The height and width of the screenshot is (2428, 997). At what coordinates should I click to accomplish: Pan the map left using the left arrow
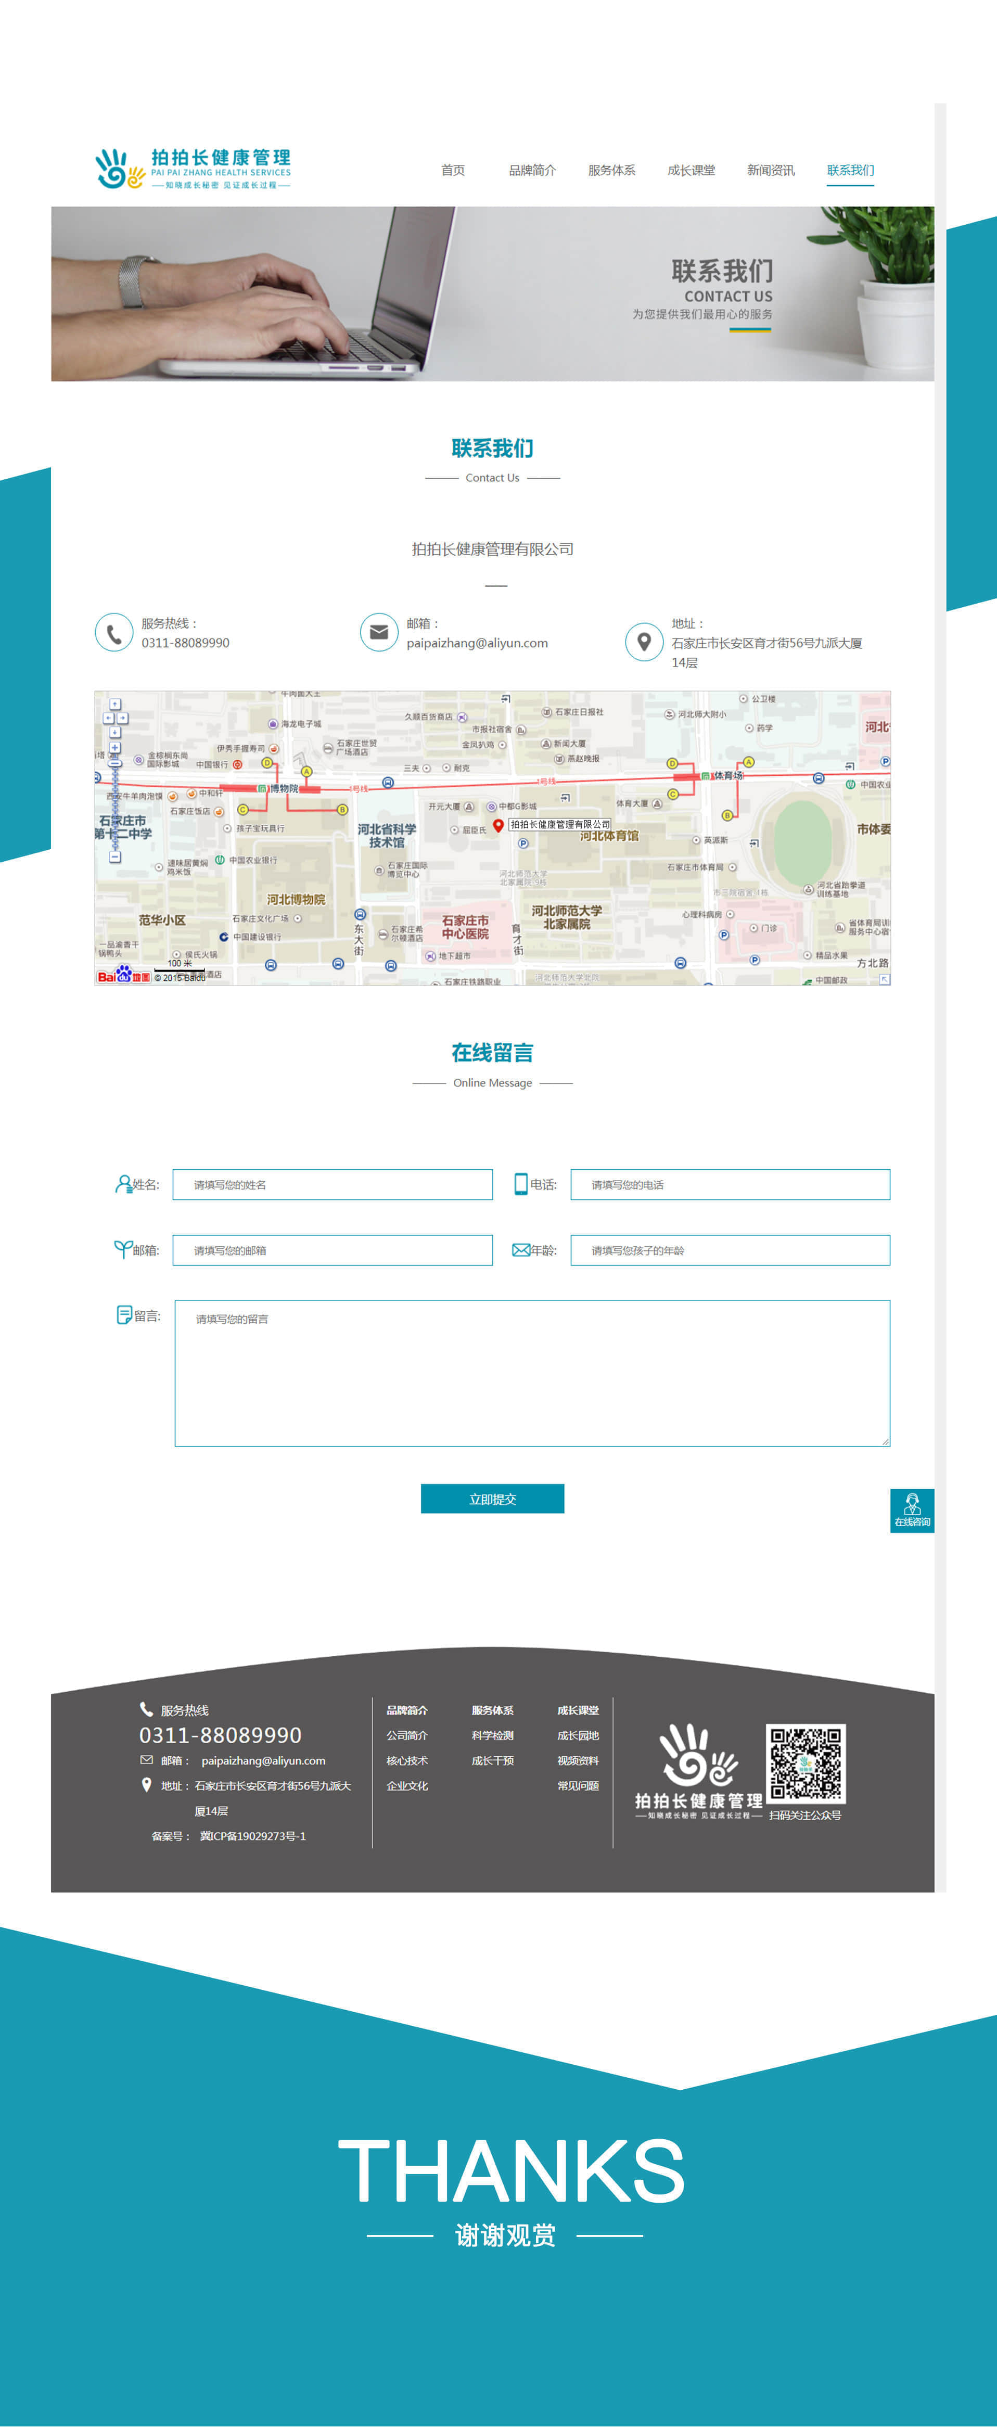pyautogui.click(x=107, y=718)
